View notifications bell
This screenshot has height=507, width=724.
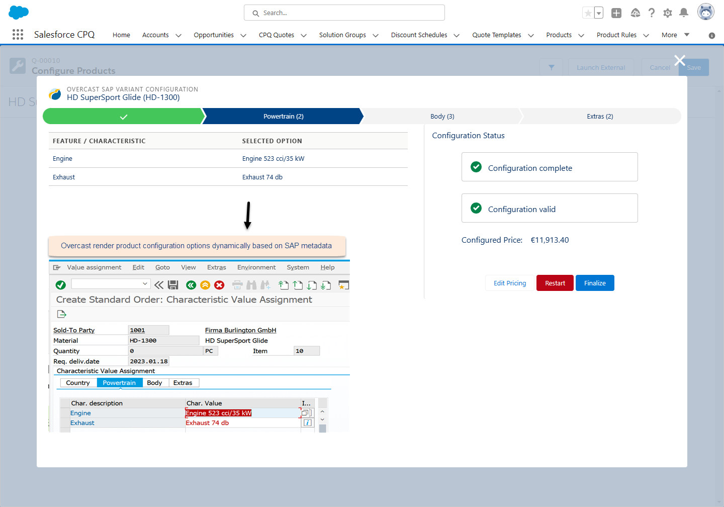(684, 13)
